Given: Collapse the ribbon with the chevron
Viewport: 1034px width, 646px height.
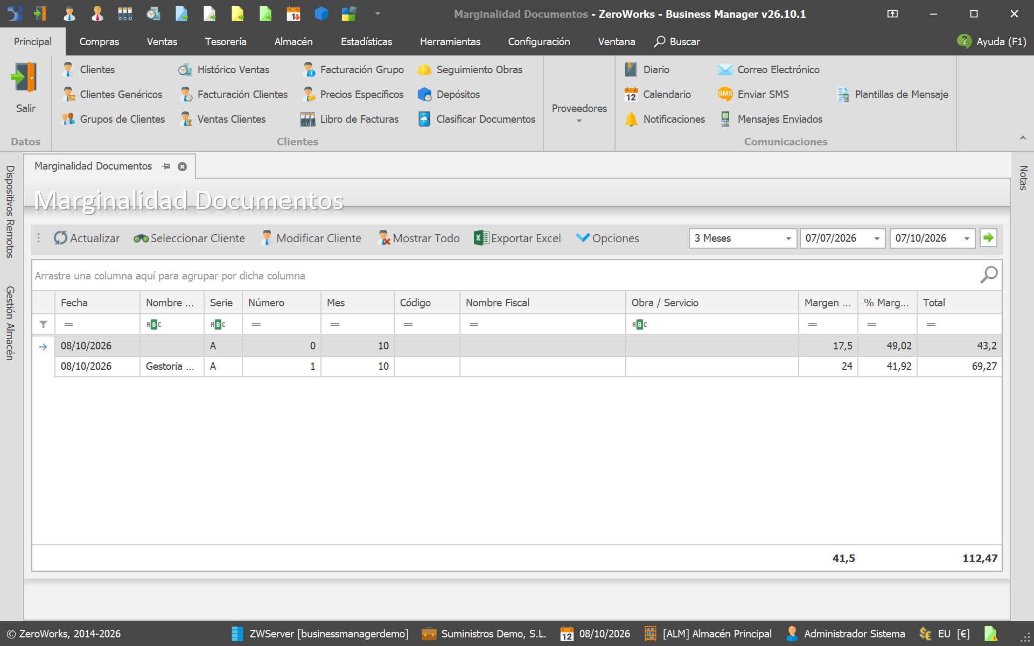Looking at the screenshot, I should click(x=1023, y=138).
